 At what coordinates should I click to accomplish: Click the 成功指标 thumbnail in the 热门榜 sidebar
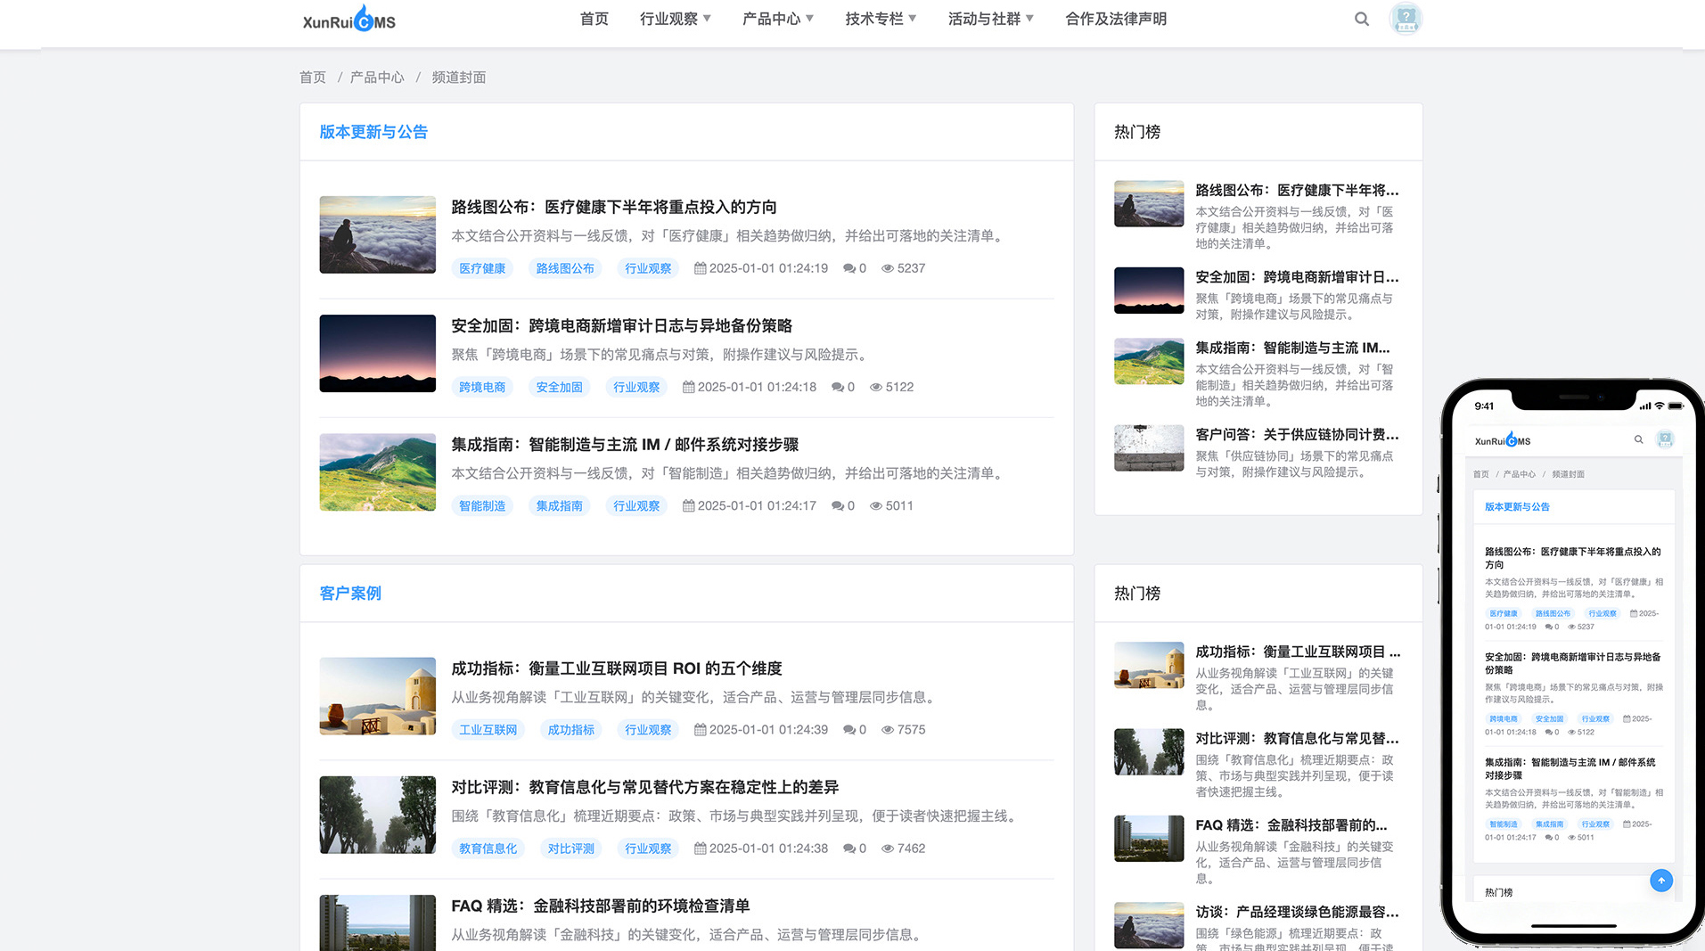[x=1148, y=664]
